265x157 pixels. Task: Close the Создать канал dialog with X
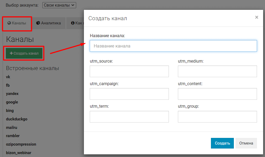click(256, 18)
